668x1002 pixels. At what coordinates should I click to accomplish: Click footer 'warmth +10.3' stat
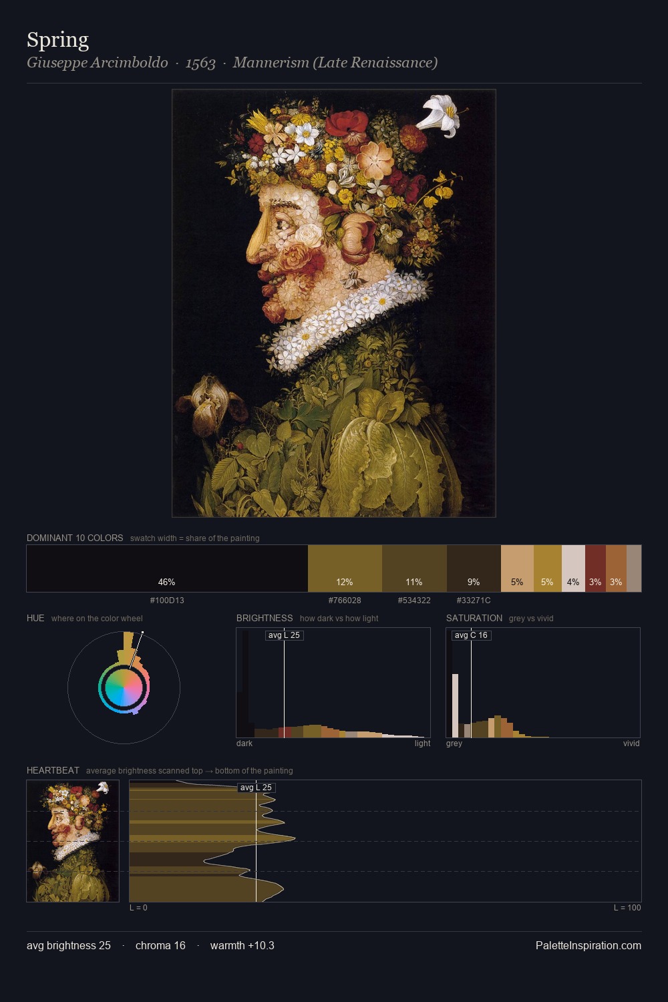click(242, 945)
